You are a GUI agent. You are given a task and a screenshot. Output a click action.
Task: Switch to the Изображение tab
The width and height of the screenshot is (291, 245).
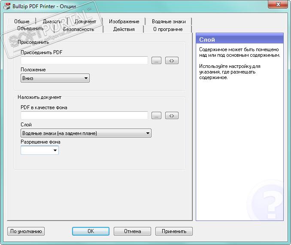tap(124, 21)
